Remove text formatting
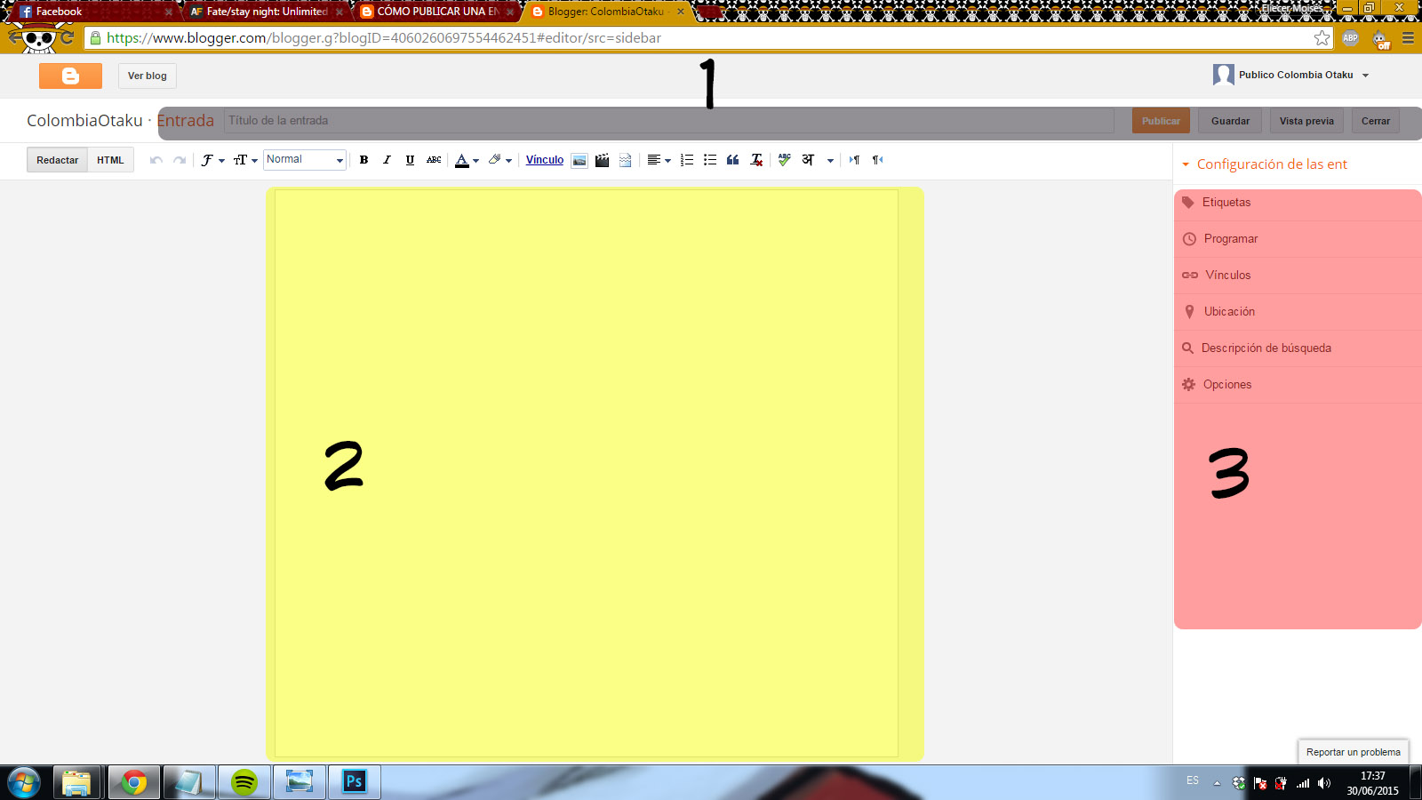The image size is (1422, 800). 756,160
